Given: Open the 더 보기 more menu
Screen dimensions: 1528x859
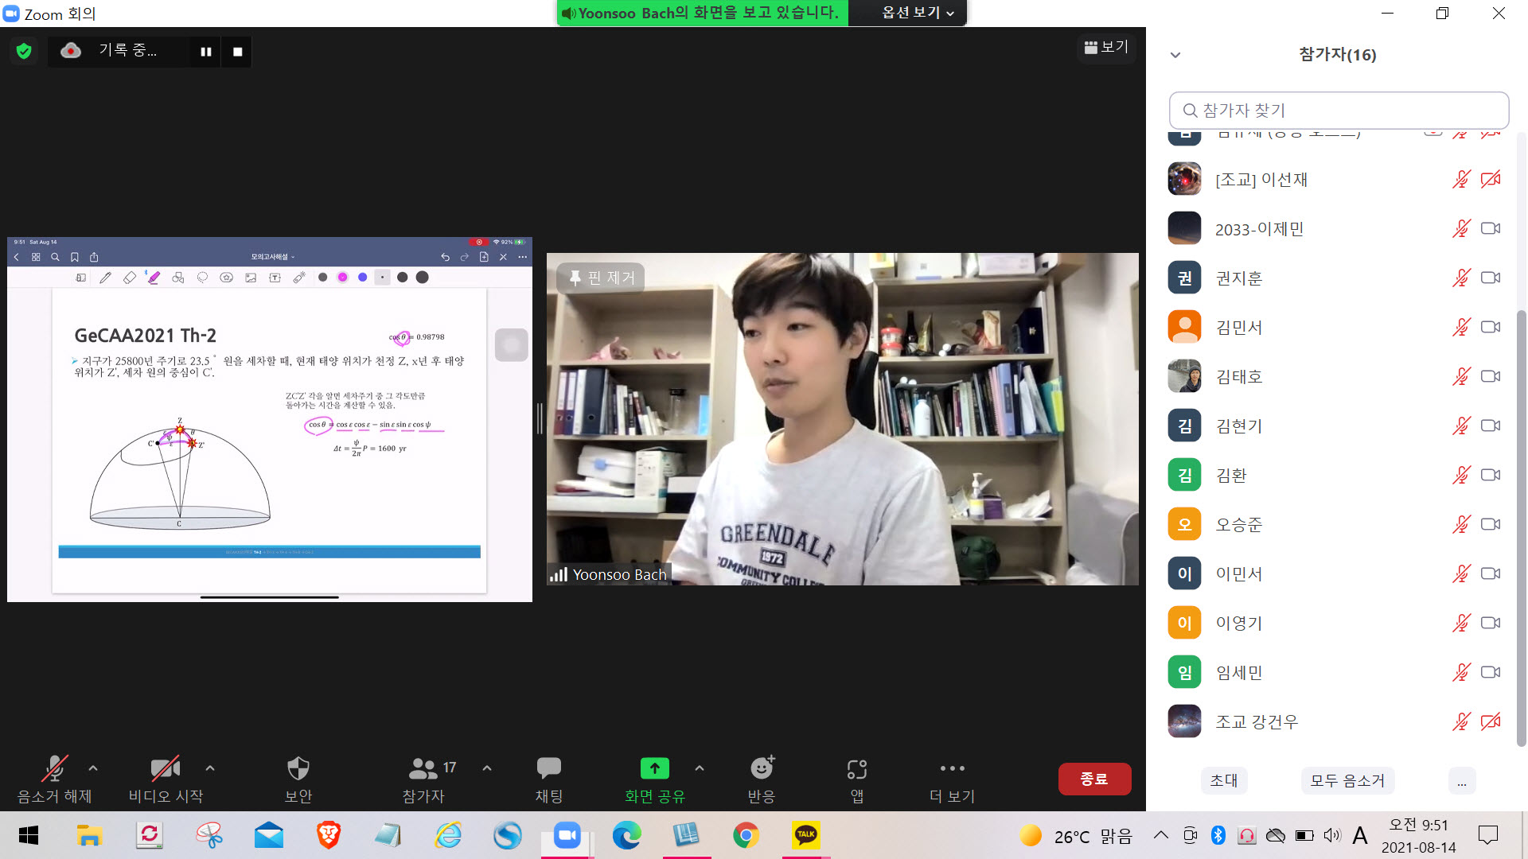Looking at the screenshot, I should click(952, 779).
